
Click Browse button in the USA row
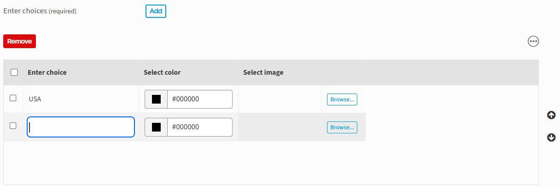pyautogui.click(x=342, y=99)
